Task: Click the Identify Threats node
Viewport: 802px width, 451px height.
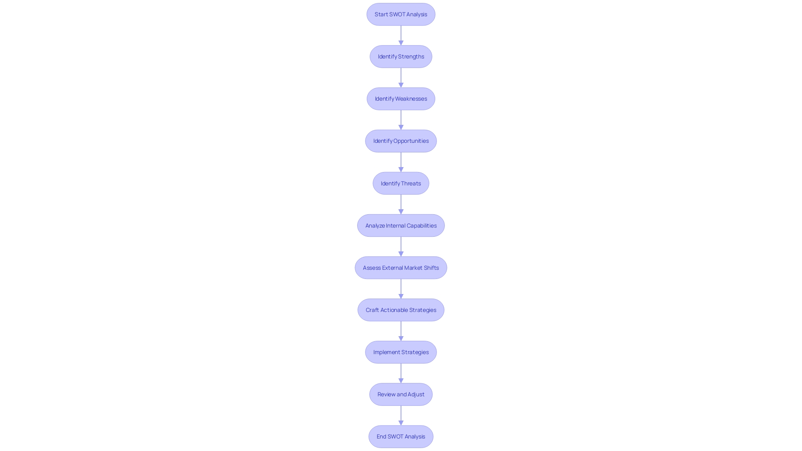Action: (401, 183)
